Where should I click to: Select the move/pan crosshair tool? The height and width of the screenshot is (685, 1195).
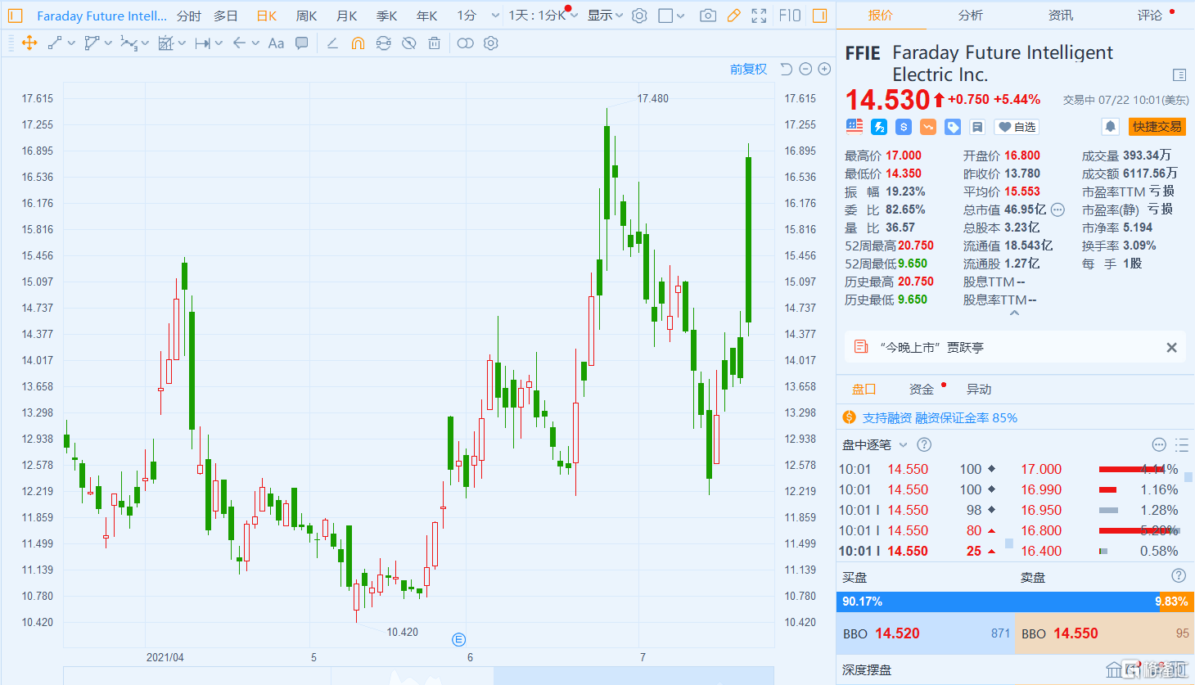point(29,43)
